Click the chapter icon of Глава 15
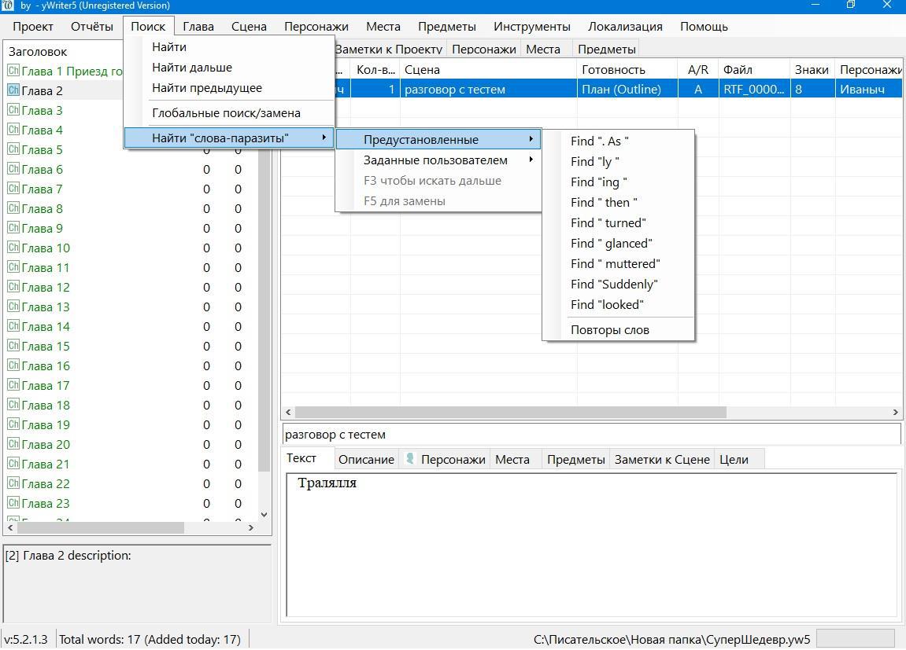Screen dimensions: 906x650 click(x=13, y=346)
